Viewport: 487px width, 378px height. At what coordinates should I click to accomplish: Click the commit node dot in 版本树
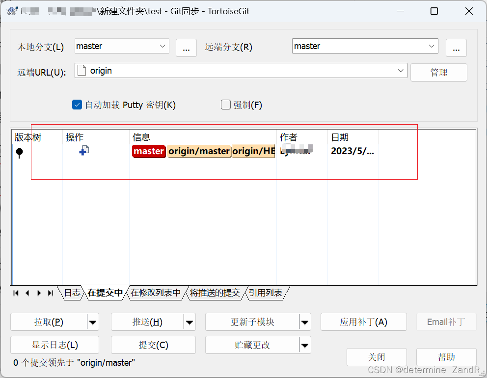[x=19, y=153]
